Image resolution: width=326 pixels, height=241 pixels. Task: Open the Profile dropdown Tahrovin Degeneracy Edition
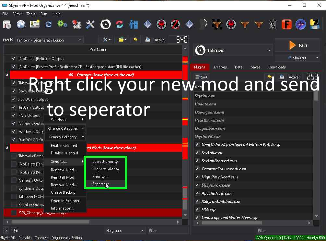click(49, 40)
